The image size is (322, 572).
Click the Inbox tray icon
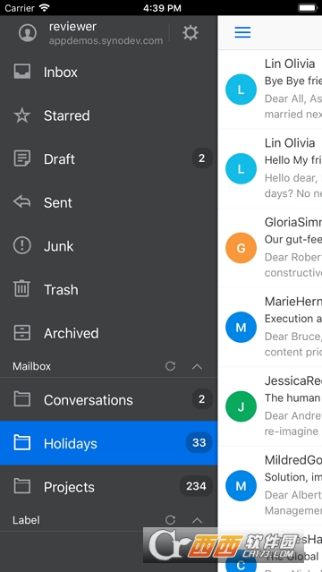coord(22,72)
